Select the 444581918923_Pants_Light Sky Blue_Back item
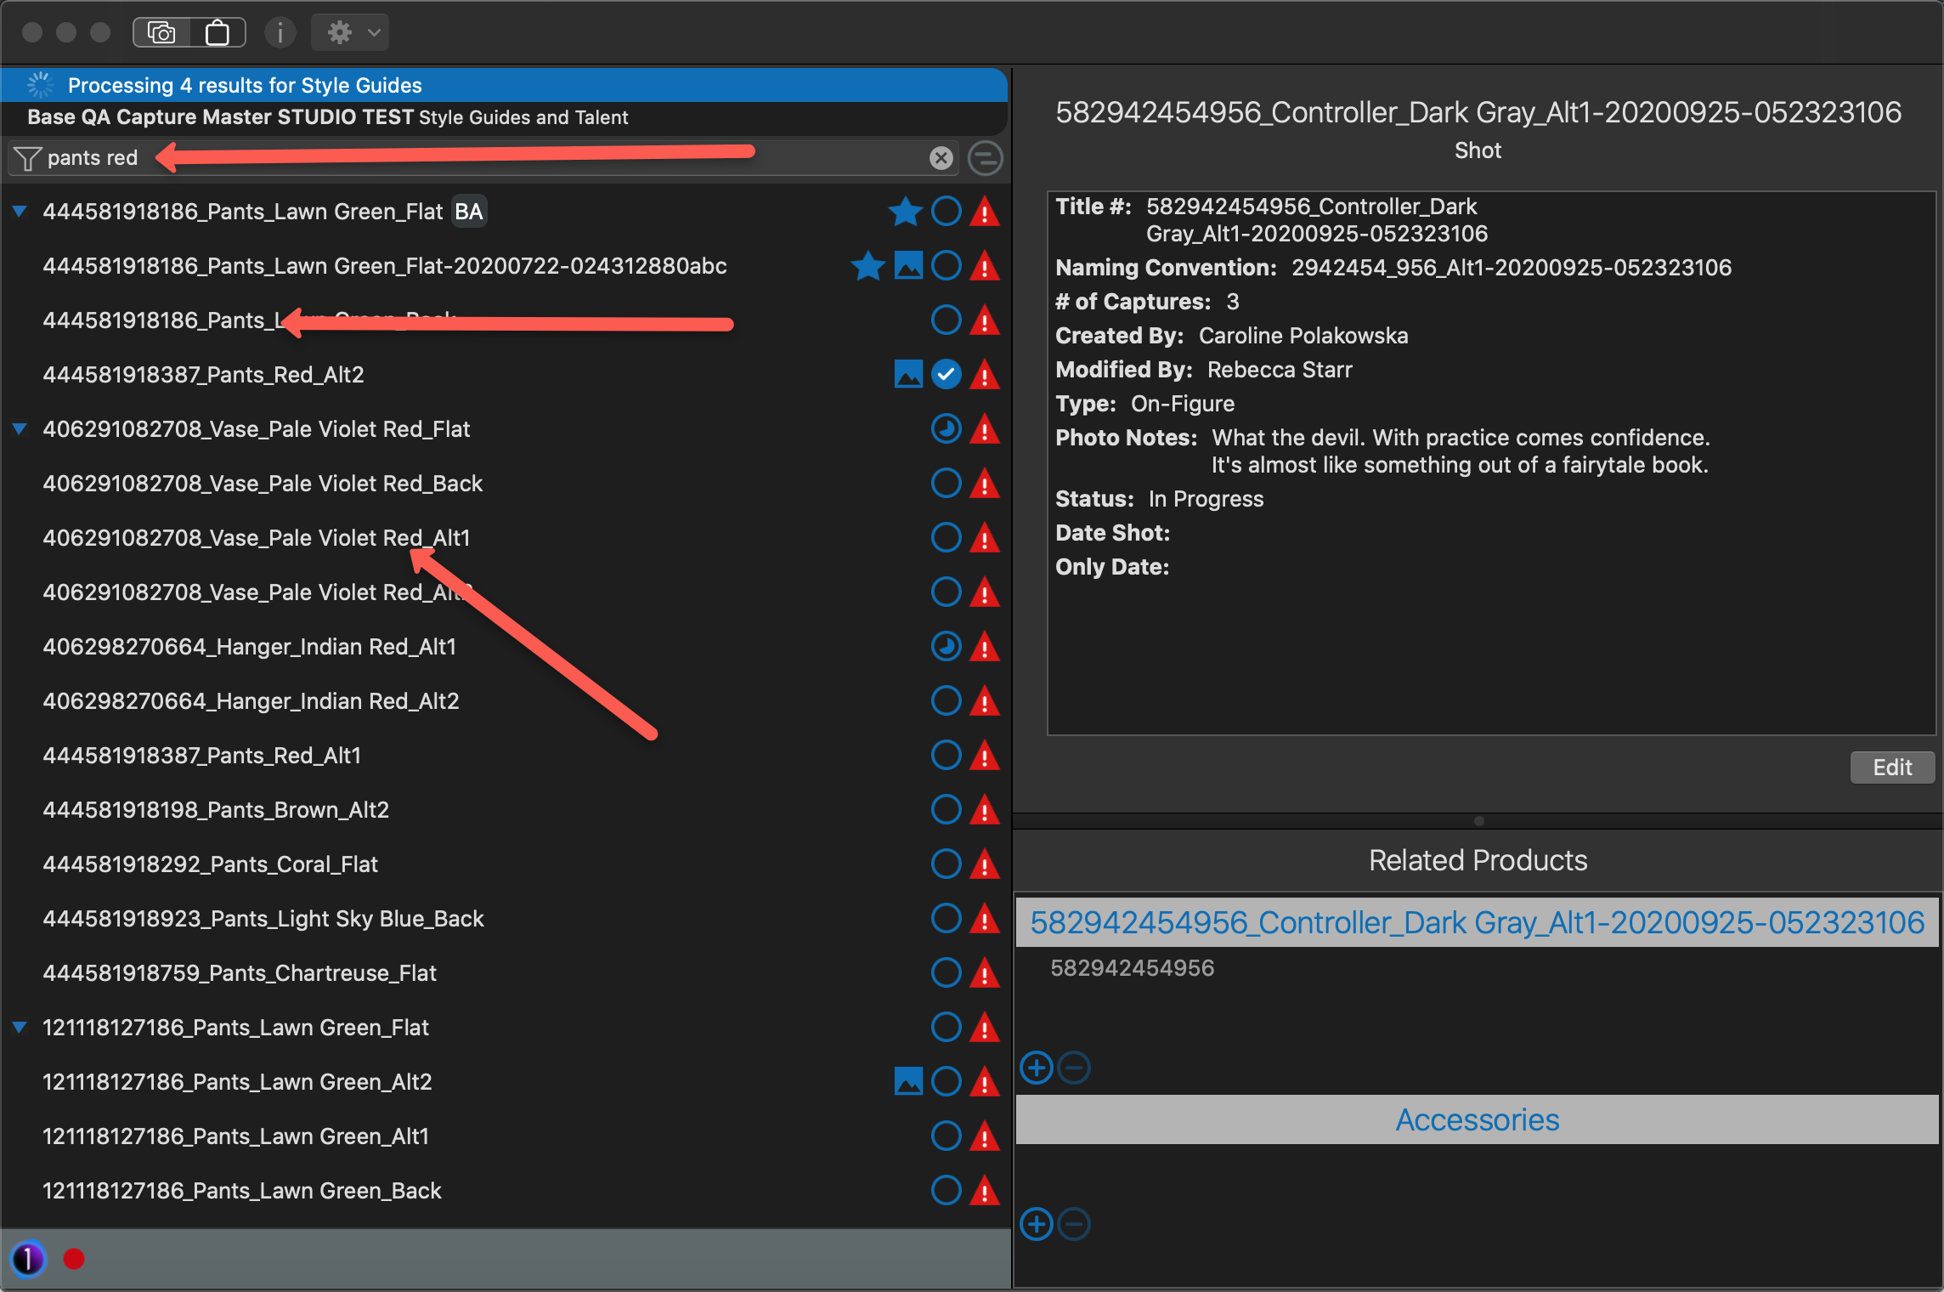1944x1292 pixels. click(263, 919)
